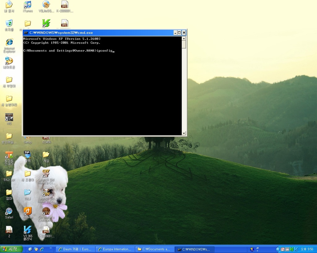Switch to C:\Documents a... folder taskbar button
Screen dimensions: 317x253
click(x=154, y=249)
